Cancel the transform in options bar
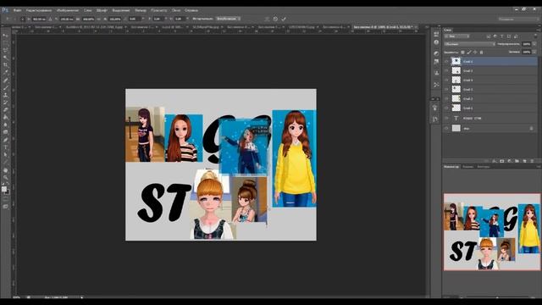This screenshot has height=305, width=542. [x=275, y=19]
